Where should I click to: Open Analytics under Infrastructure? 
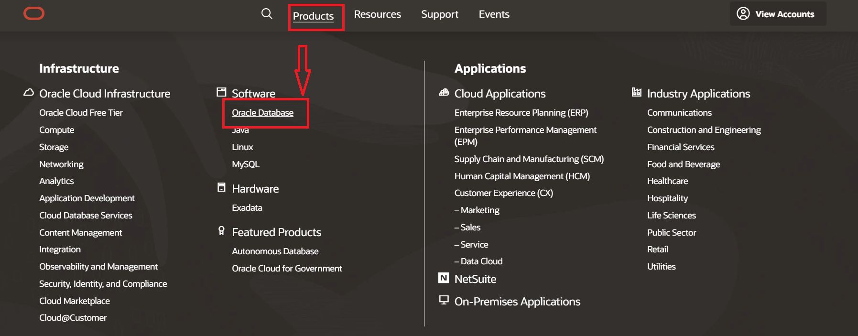56,181
